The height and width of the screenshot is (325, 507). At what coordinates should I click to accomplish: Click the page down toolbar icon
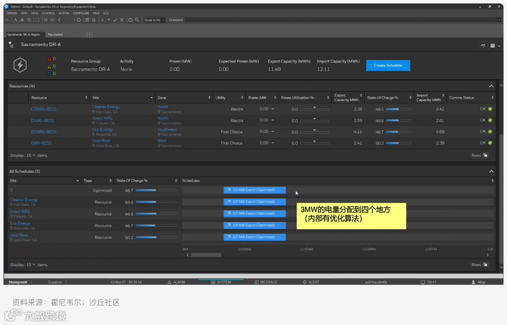46,20
